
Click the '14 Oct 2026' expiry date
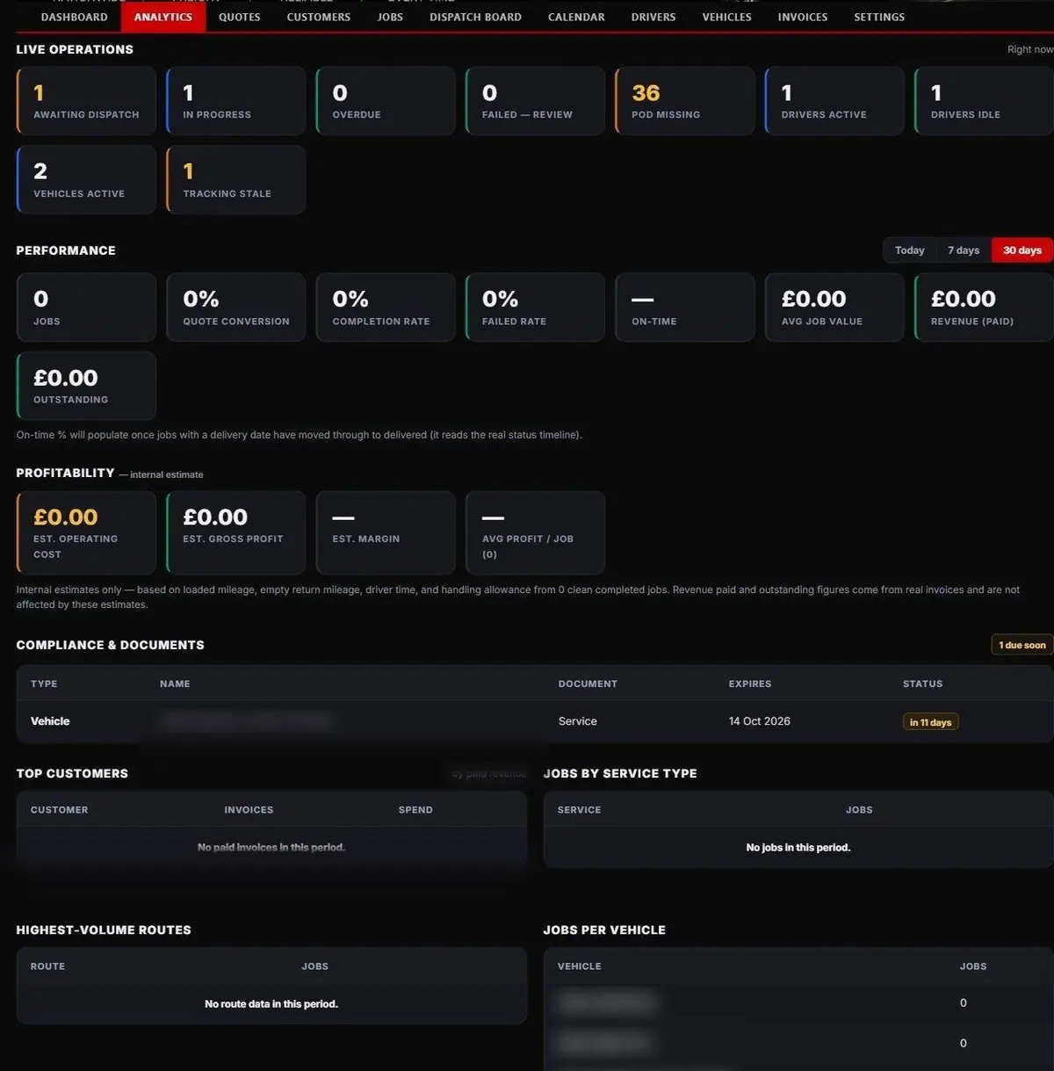[759, 721]
